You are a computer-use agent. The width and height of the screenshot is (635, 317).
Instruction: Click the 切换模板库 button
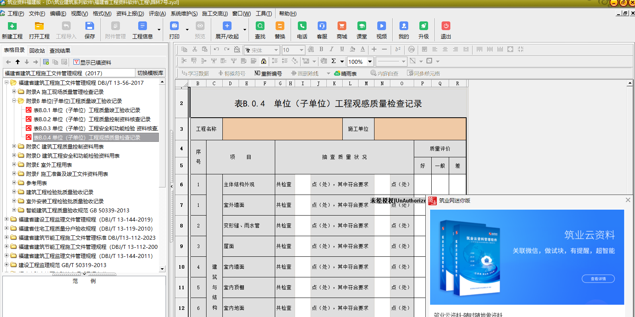click(x=150, y=73)
